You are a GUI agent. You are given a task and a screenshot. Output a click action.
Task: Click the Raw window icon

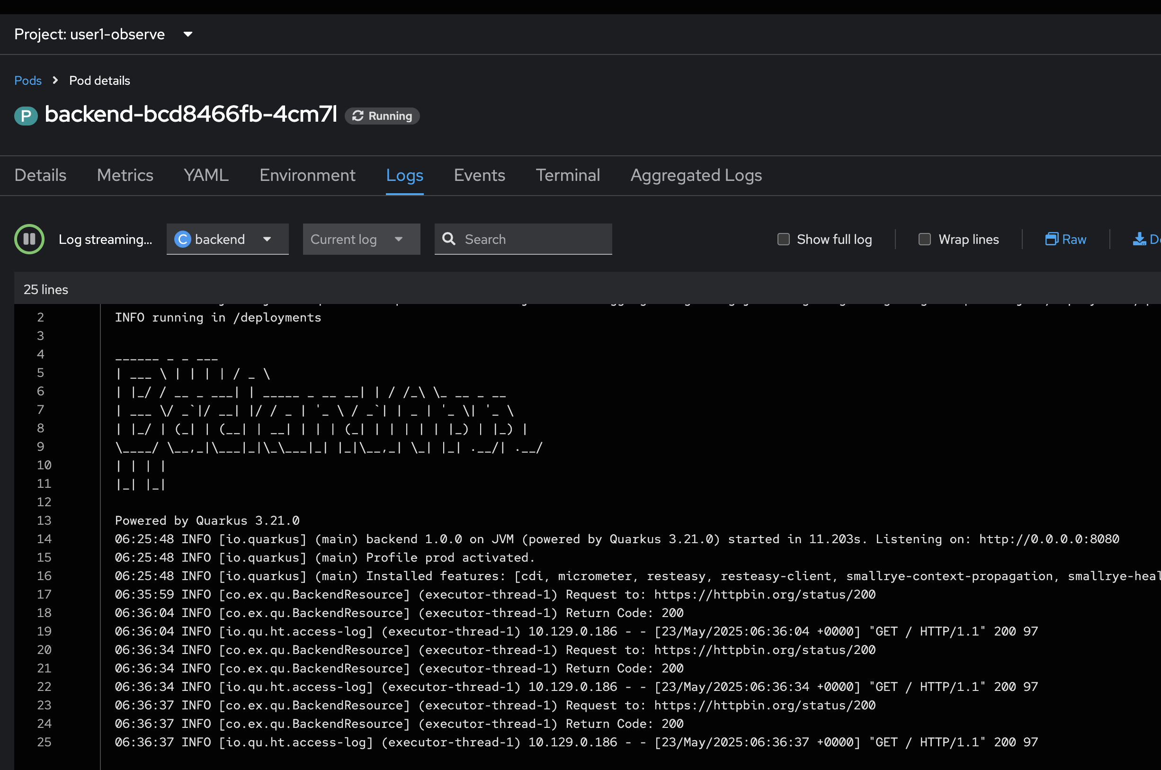pyautogui.click(x=1052, y=239)
